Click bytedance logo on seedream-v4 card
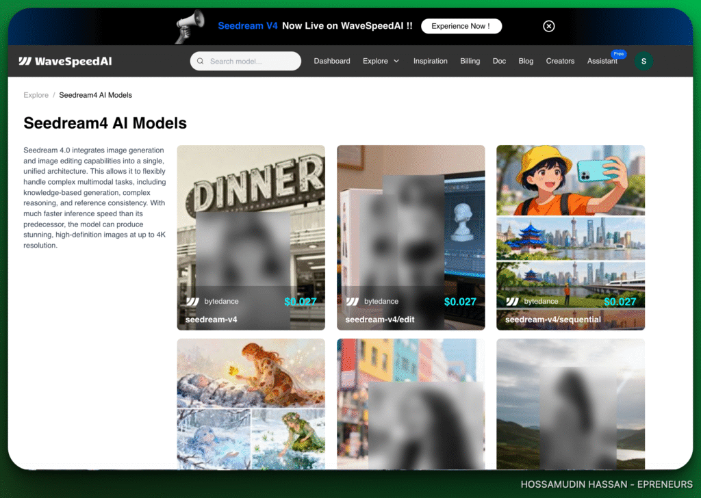The width and height of the screenshot is (701, 498). (192, 302)
